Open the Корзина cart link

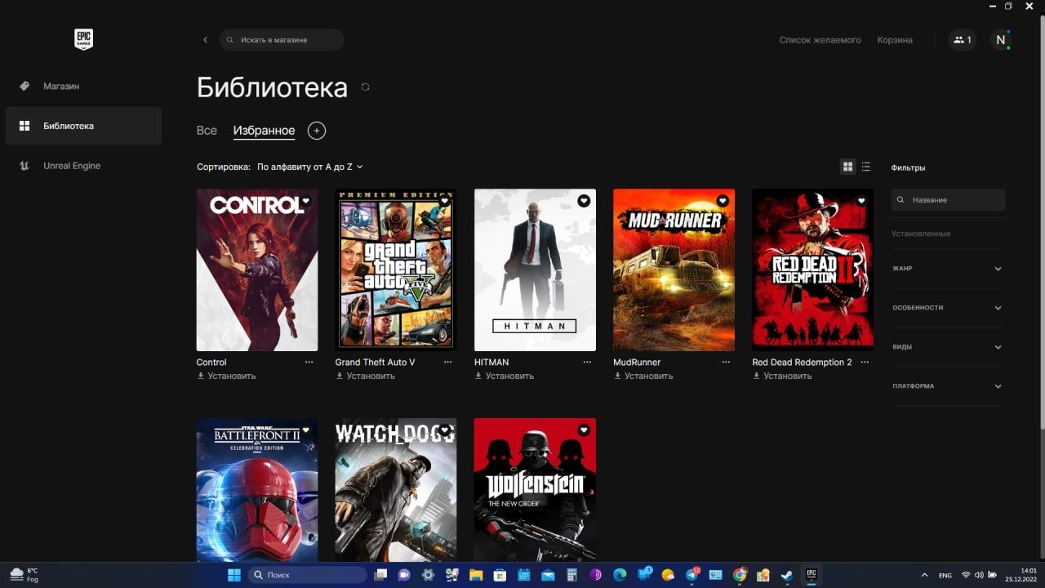pos(895,40)
